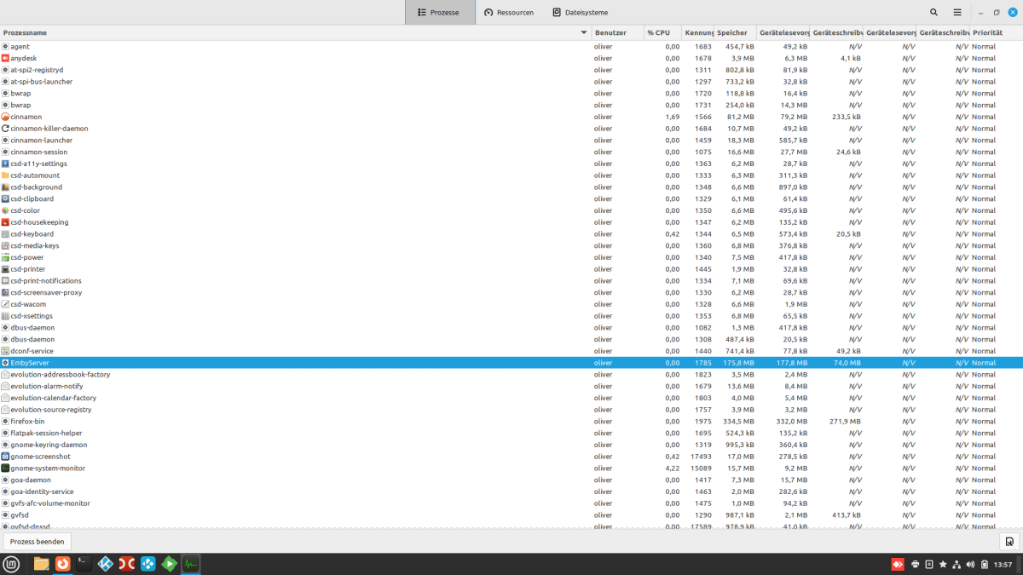Launch Firefox from the taskbar
This screenshot has height=575, width=1023.
pos(62,563)
